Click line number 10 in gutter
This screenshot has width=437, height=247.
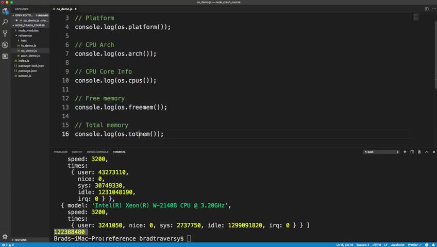click(65, 81)
